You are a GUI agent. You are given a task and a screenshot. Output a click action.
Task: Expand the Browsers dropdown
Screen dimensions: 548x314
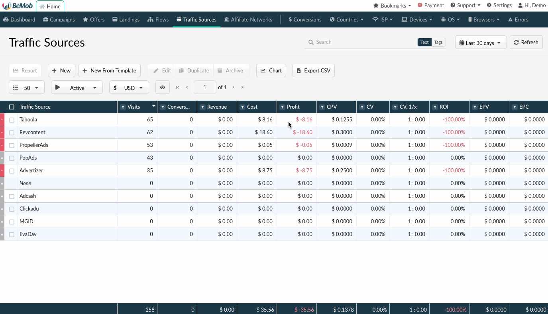[484, 20]
